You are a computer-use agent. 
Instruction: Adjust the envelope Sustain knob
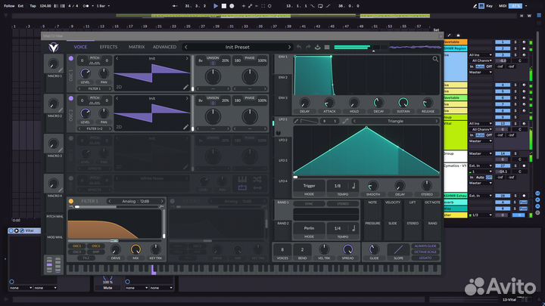pos(403,103)
